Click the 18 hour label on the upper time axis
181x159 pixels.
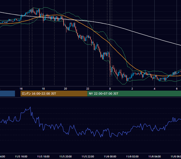[43, 89]
